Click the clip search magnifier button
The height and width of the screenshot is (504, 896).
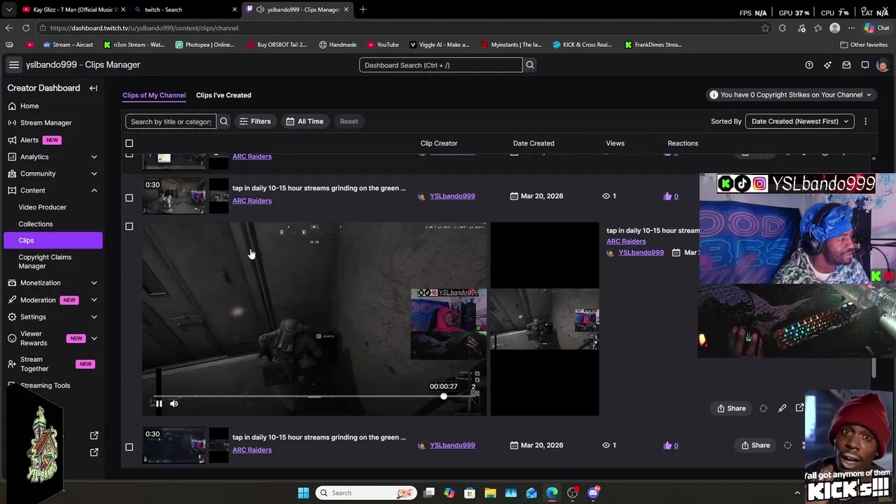click(x=224, y=121)
